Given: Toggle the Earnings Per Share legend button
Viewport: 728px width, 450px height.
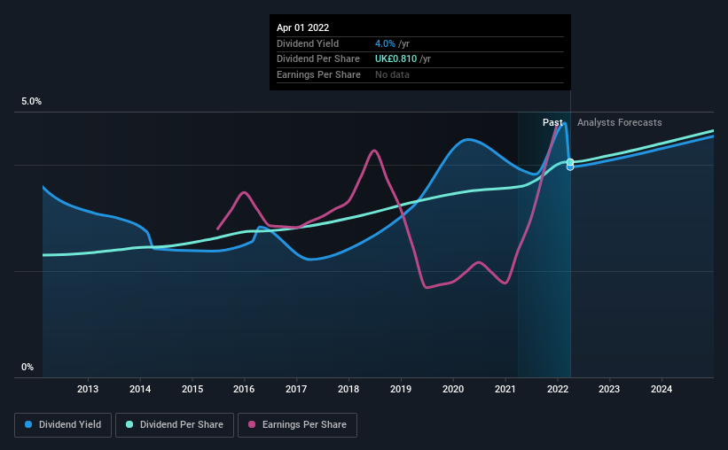Looking at the screenshot, I should tap(297, 425).
